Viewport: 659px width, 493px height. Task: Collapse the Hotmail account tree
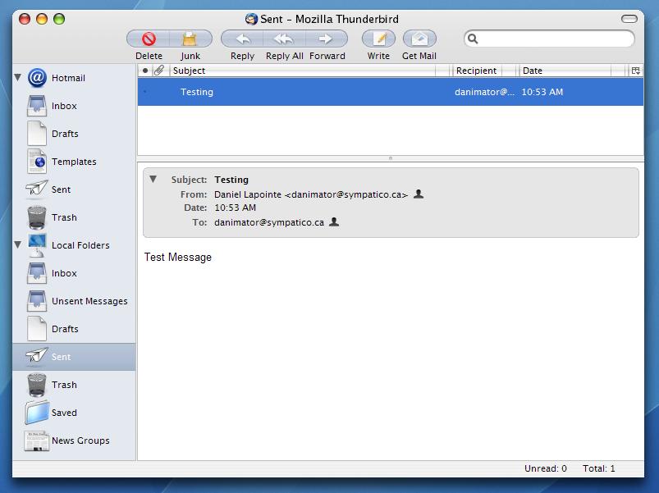[x=18, y=77]
